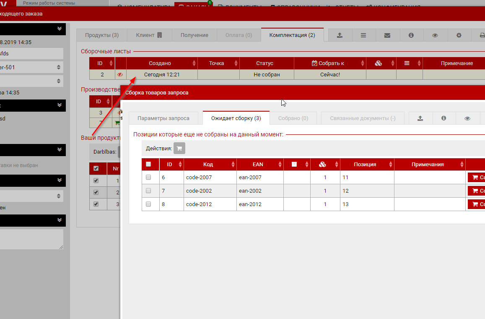
Task: Open the gear settings icon in the order tab bar
Action: click(459, 35)
